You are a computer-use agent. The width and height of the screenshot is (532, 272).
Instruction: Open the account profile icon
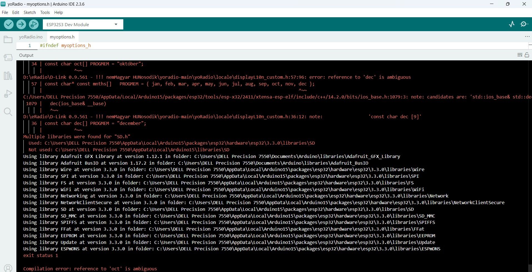(x=8, y=268)
